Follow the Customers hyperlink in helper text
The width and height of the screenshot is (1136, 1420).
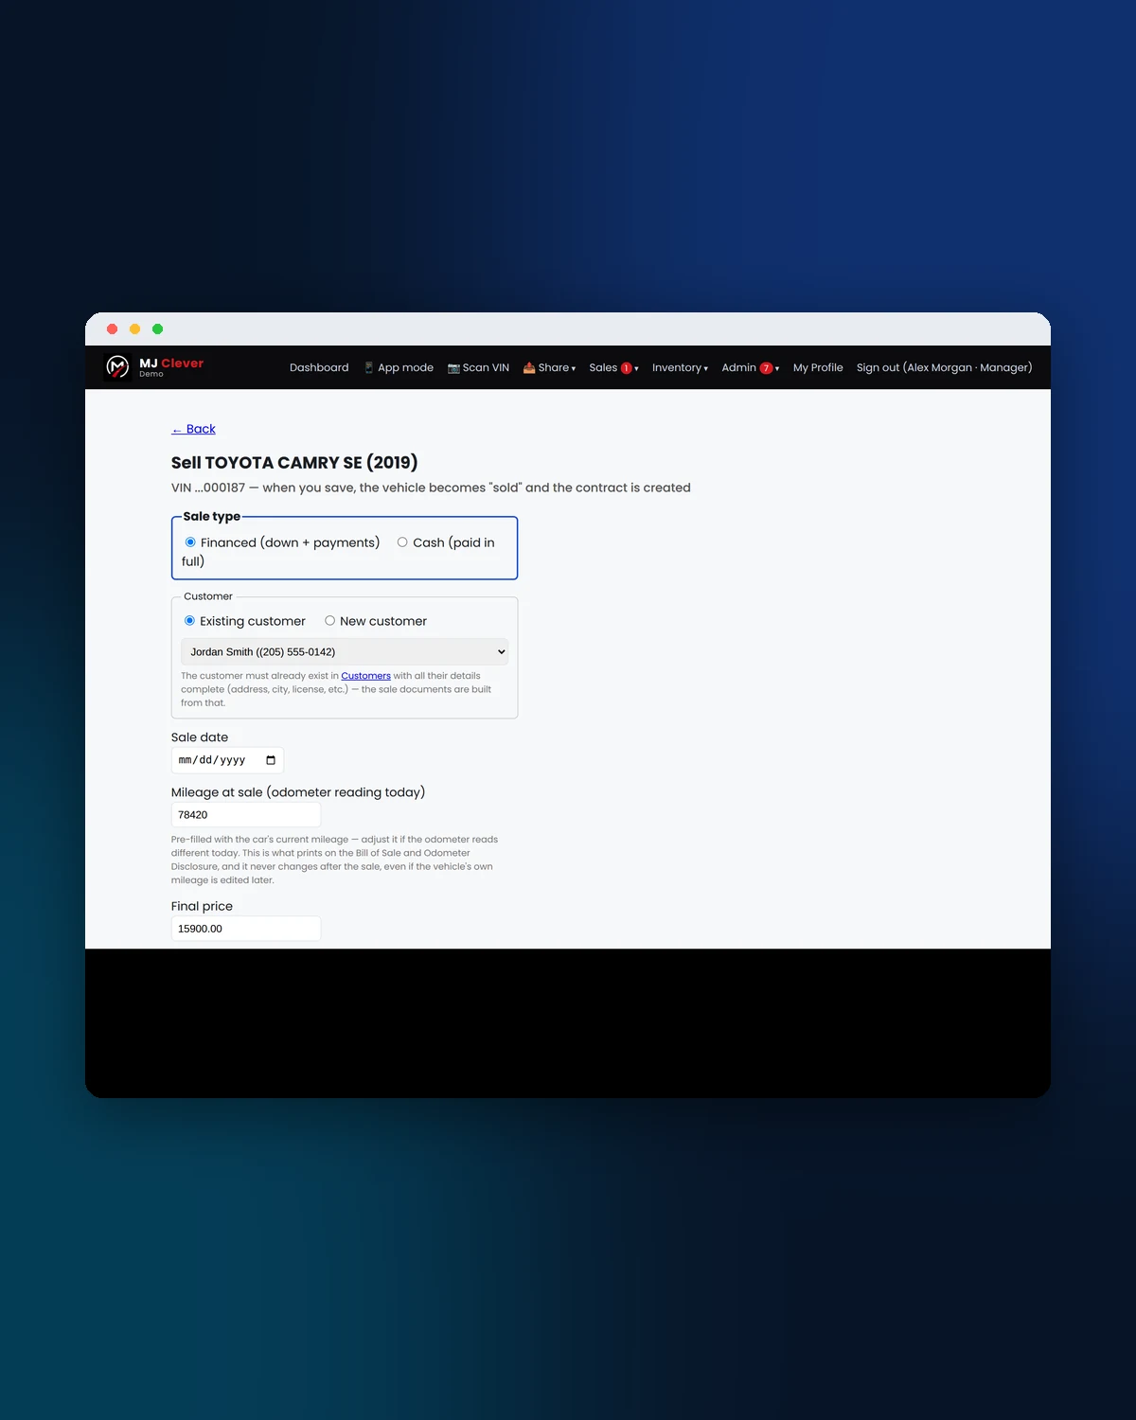point(365,676)
